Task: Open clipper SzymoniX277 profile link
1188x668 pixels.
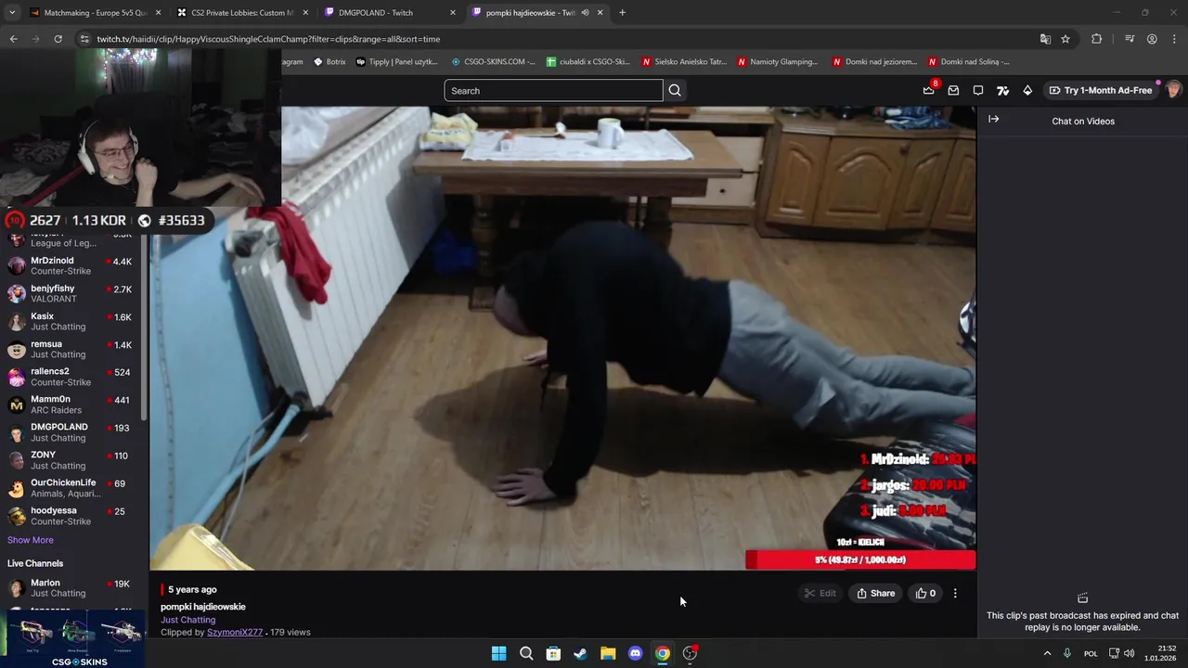Action: [235, 633]
